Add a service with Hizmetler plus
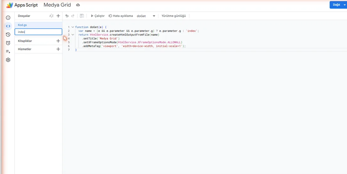The width and height of the screenshot is (347, 174). pos(58,49)
